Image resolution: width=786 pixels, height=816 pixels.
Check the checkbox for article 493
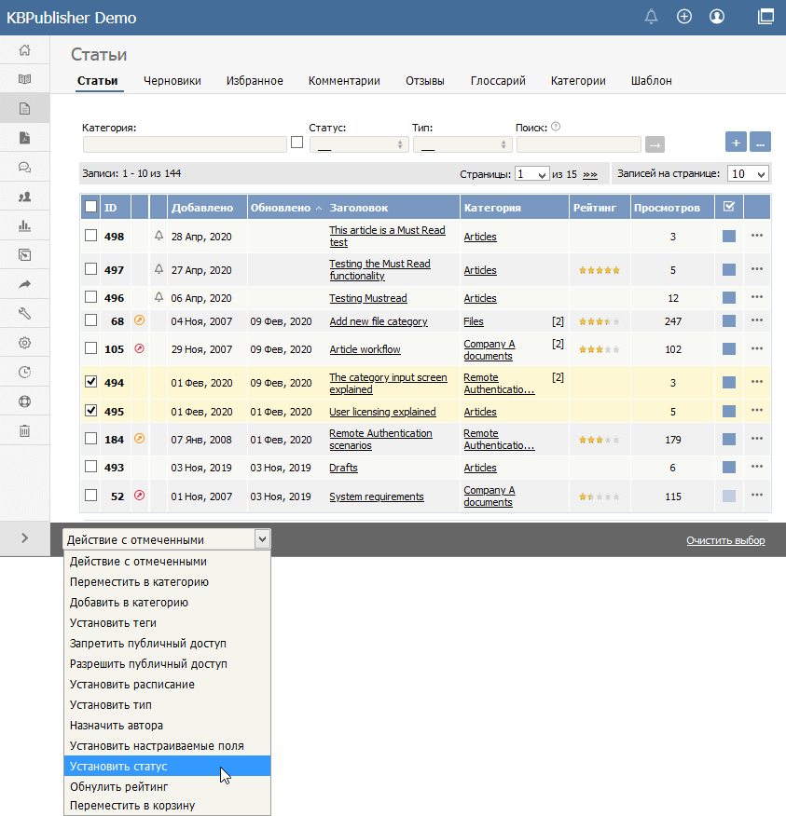coord(90,467)
